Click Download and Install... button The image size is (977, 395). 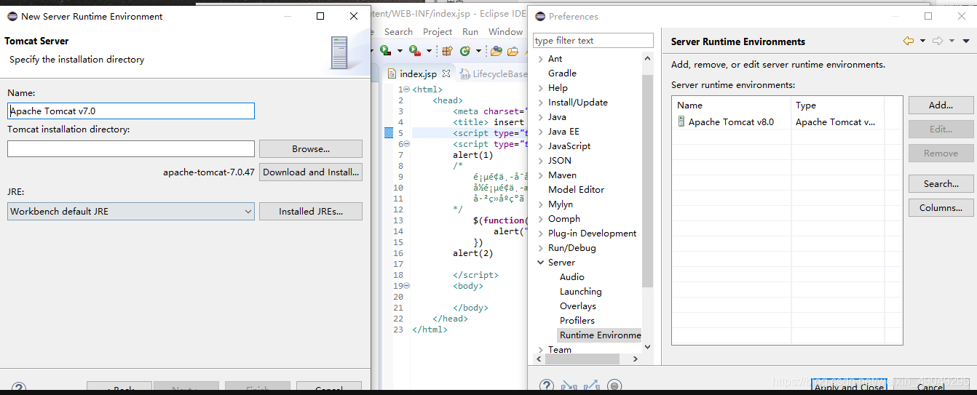(x=311, y=172)
